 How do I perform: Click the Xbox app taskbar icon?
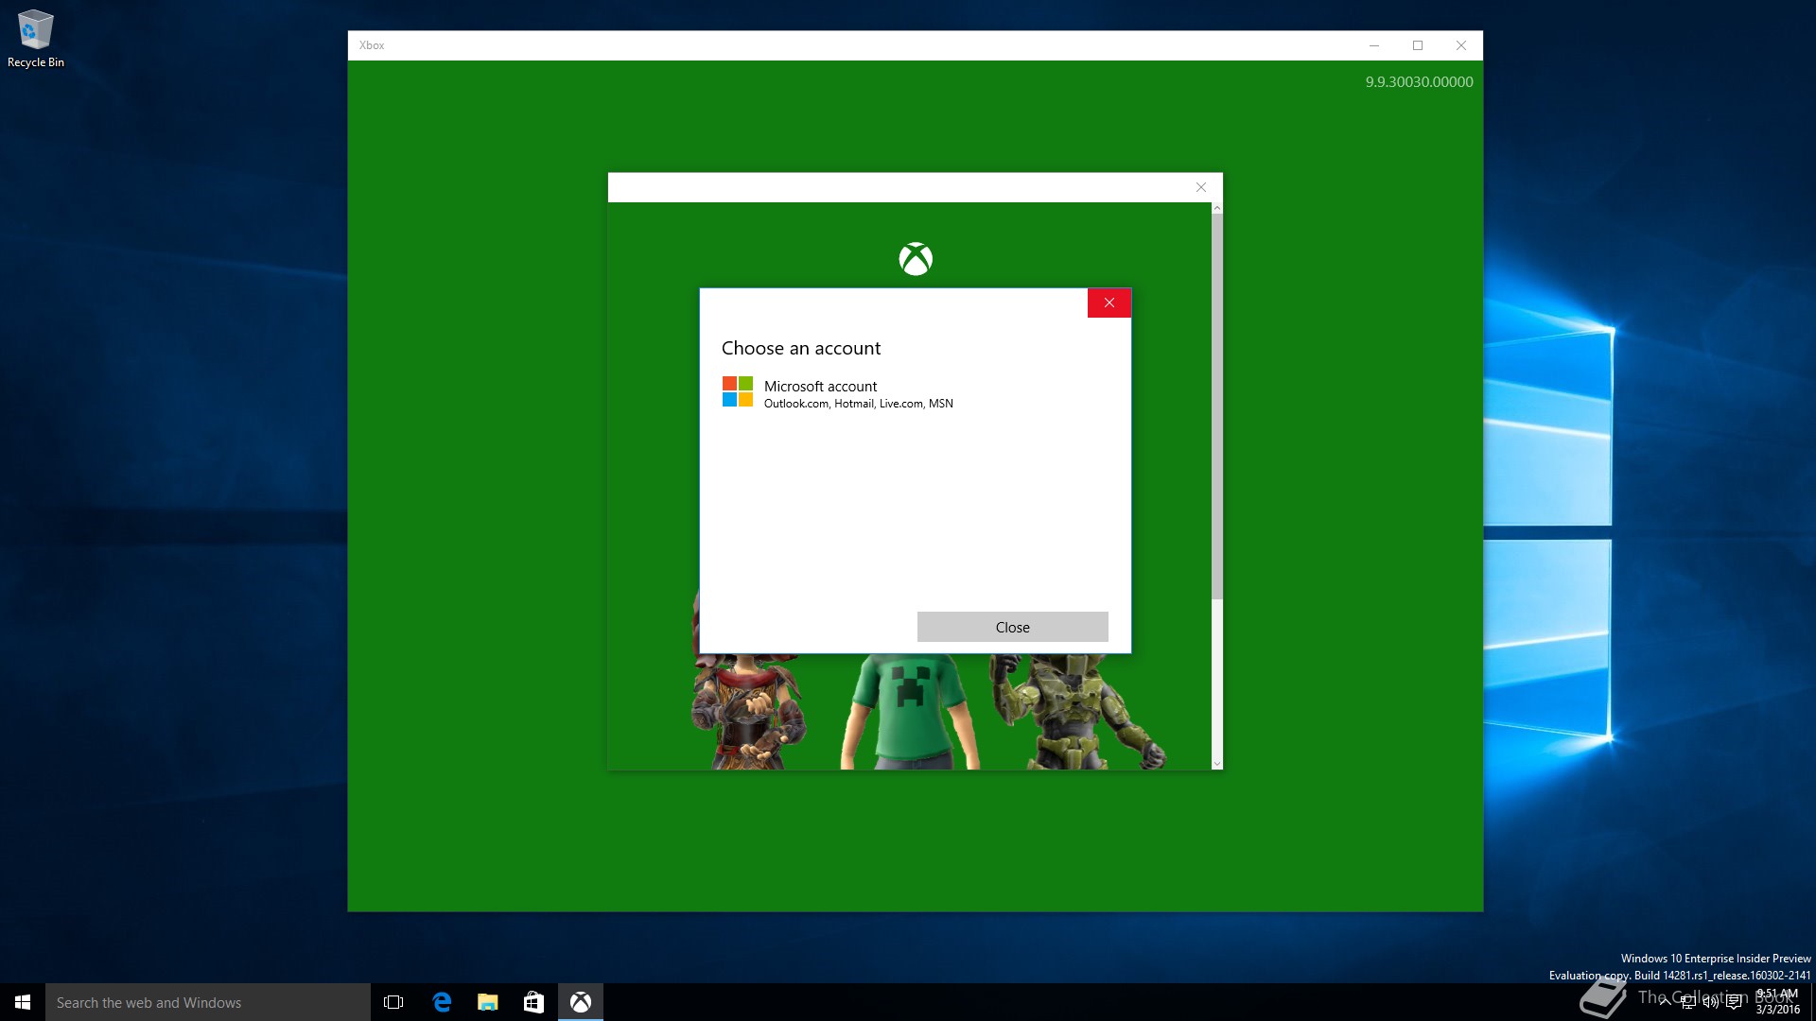pyautogui.click(x=580, y=1002)
